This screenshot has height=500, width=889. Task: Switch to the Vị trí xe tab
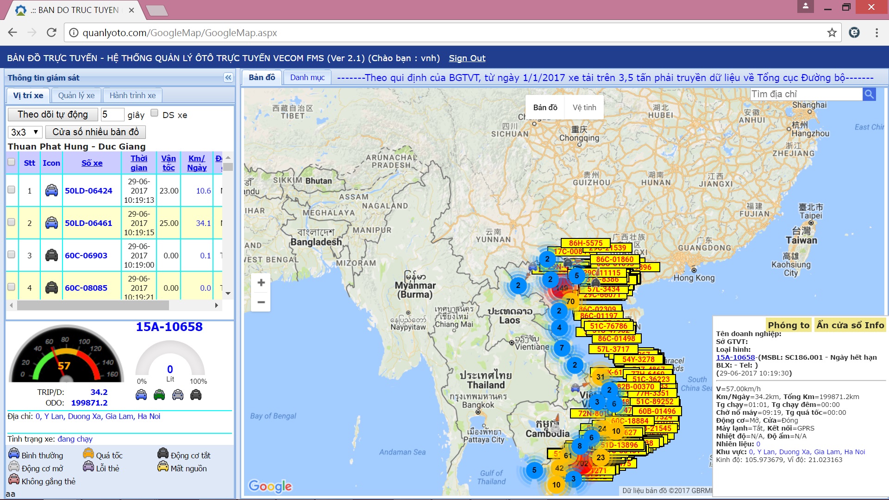28,95
